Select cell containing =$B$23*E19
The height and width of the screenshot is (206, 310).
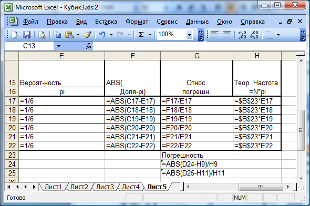(x=257, y=119)
